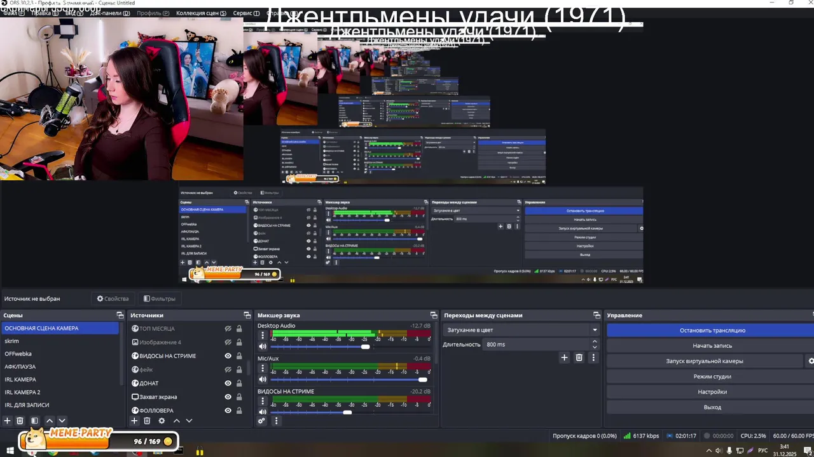Image resolution: width=814 pixels, height=457 pixels.
Task: Click Остановить трансляцию button
Action: (x=712, y=330)
